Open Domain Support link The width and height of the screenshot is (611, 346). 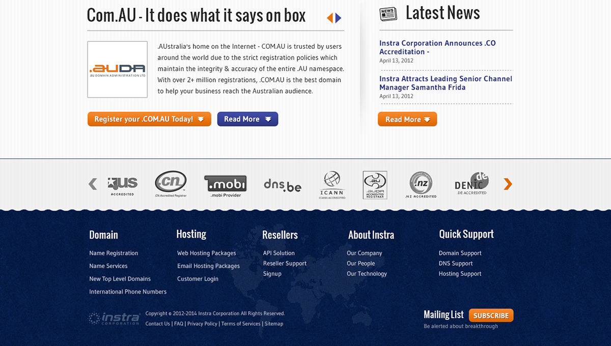pyautogui.click(x=460, y=253)
